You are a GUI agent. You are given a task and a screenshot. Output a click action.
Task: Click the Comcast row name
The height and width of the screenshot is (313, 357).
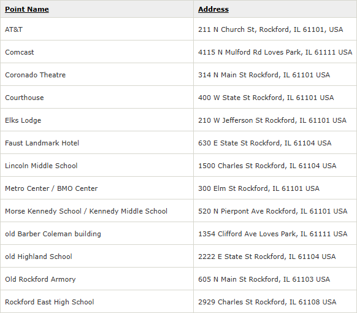(20, 52)
